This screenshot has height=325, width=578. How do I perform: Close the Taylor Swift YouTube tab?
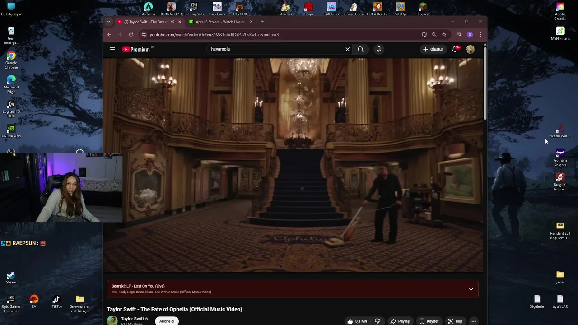(x=180, y=22)
